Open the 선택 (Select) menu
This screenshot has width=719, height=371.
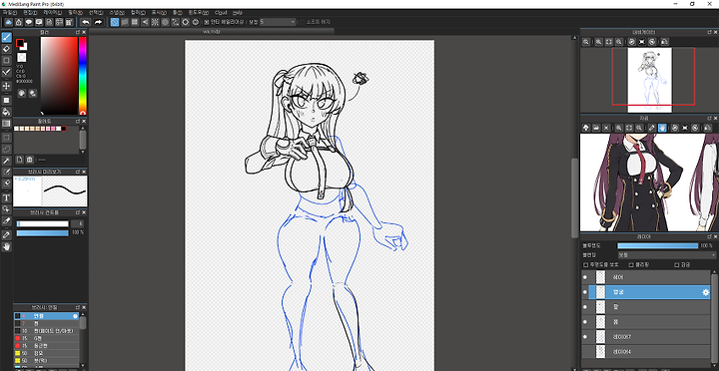(96, 12)
